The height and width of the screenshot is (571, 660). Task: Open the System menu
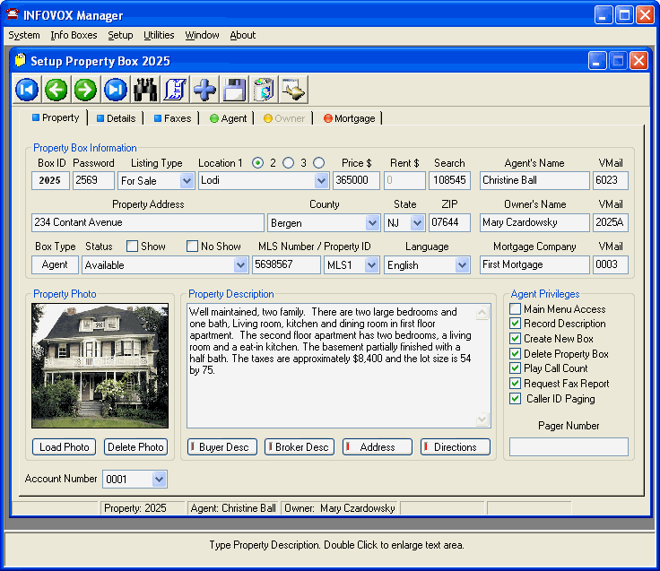[24, 35]
